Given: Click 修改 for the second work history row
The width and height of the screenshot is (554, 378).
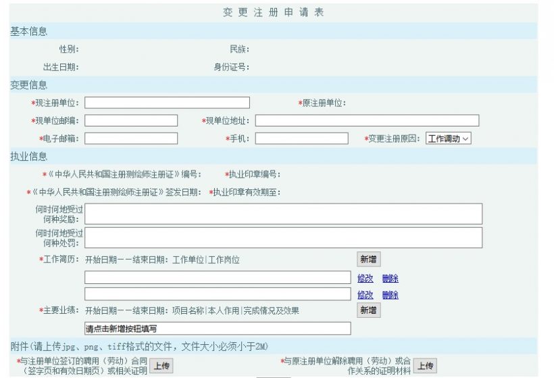Looking at the screenshot, I should point(366,295).
